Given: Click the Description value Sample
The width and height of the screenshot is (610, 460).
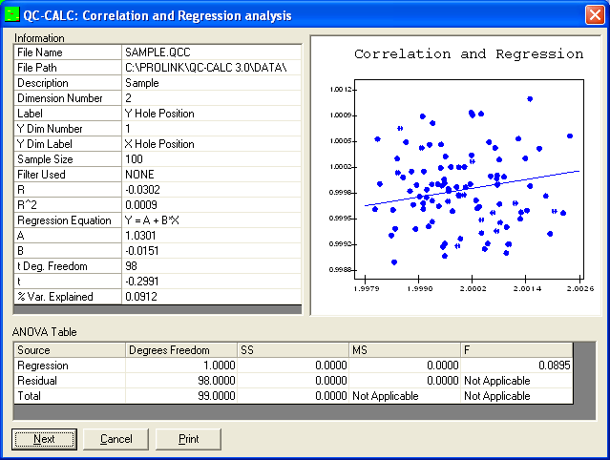Looking at the screenshot, I should click(x=211, y=83).
